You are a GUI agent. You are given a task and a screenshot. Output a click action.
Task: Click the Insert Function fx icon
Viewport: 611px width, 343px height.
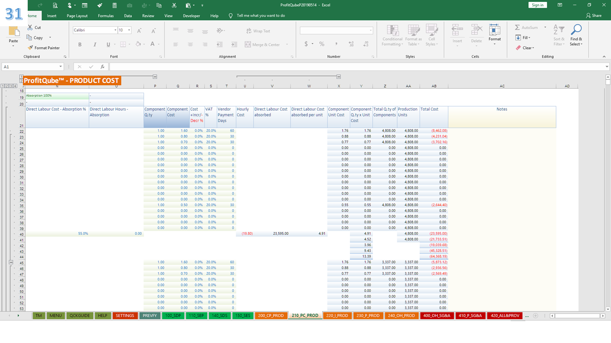102,67
